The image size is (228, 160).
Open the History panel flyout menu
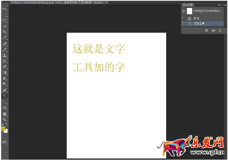pos(225,5)
